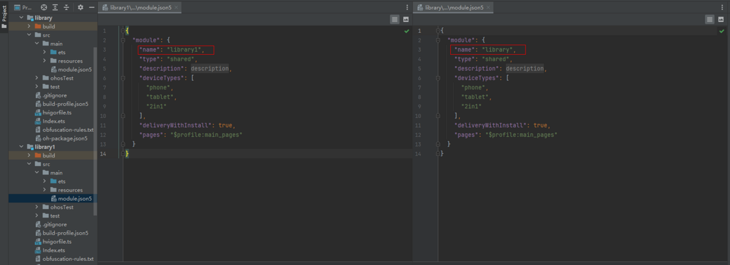Collapse the library module folder
The height and width of the screenshot is (265, 730).
(x=21, y=18)
